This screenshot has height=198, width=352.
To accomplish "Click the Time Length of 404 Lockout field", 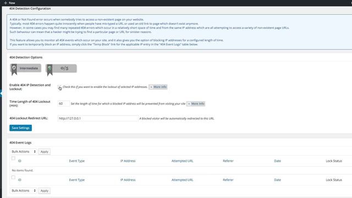I will tap(64, 103).
